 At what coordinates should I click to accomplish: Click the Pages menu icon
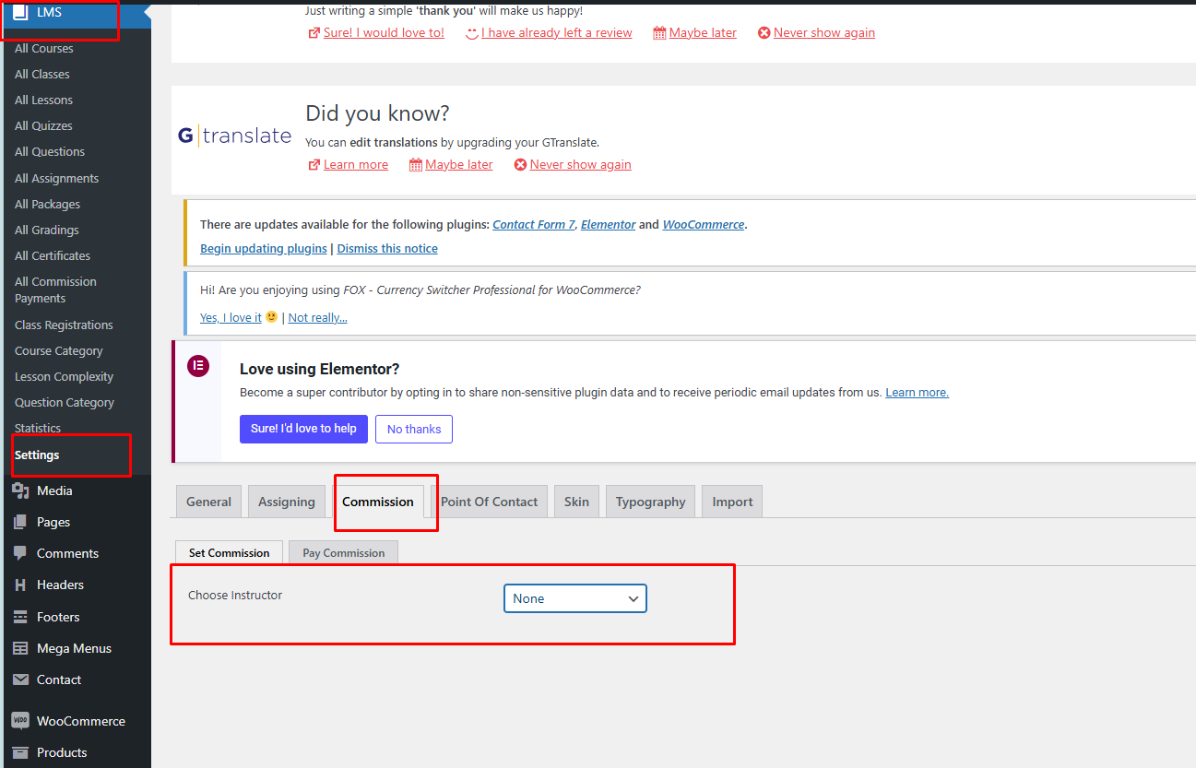click(20, 522)
